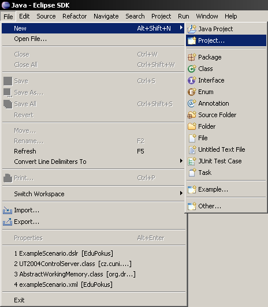The height and width of the screenshot is (307, 268).
Task: Click the JUnit Test Case icon
Action: coord(192,161)
